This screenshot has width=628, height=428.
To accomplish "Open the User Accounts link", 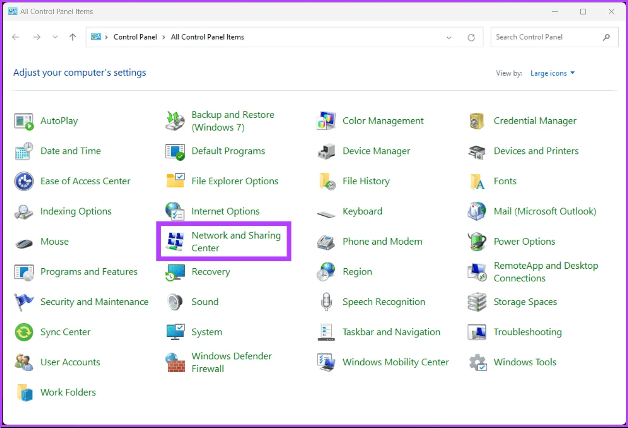I will (x=70, y=362).
